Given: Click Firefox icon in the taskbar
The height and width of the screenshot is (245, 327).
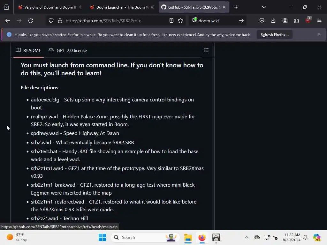Looking at the screenshot, I should click(202, 237).
